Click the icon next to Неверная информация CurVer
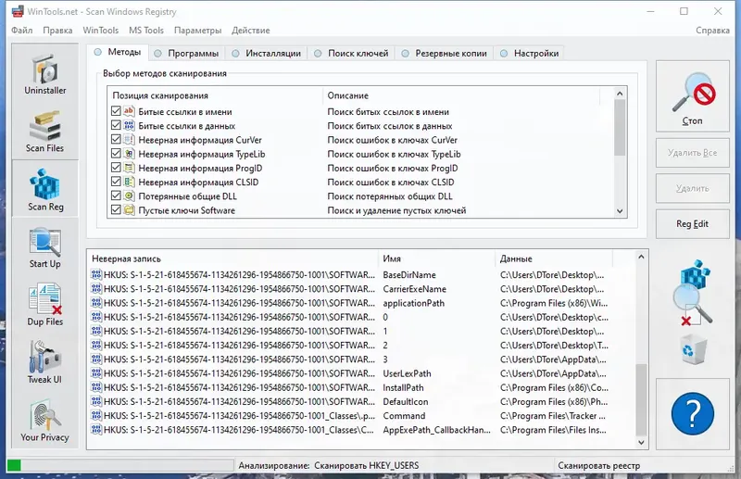 [x=129, y=140]
